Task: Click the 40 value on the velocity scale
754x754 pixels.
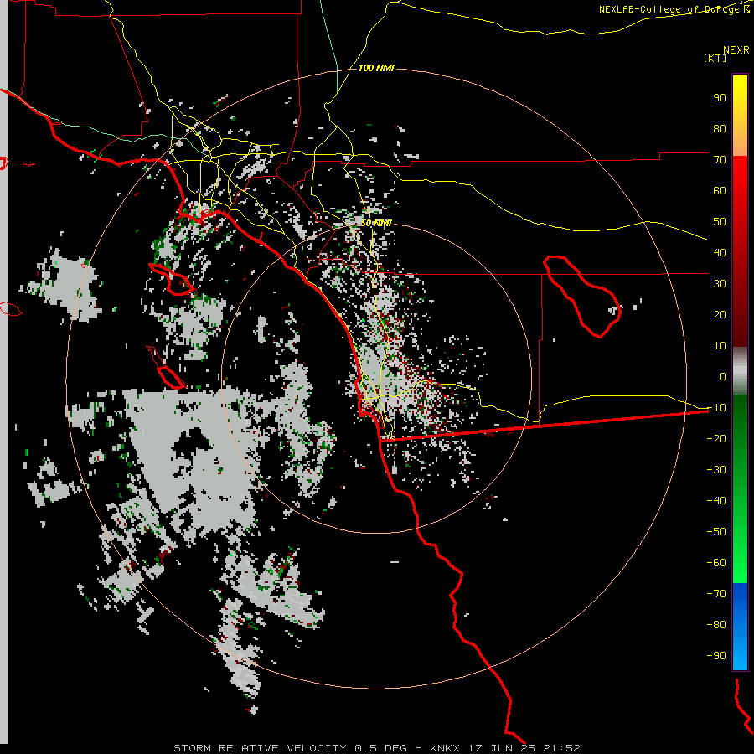Action: click(x=720, y=253)
